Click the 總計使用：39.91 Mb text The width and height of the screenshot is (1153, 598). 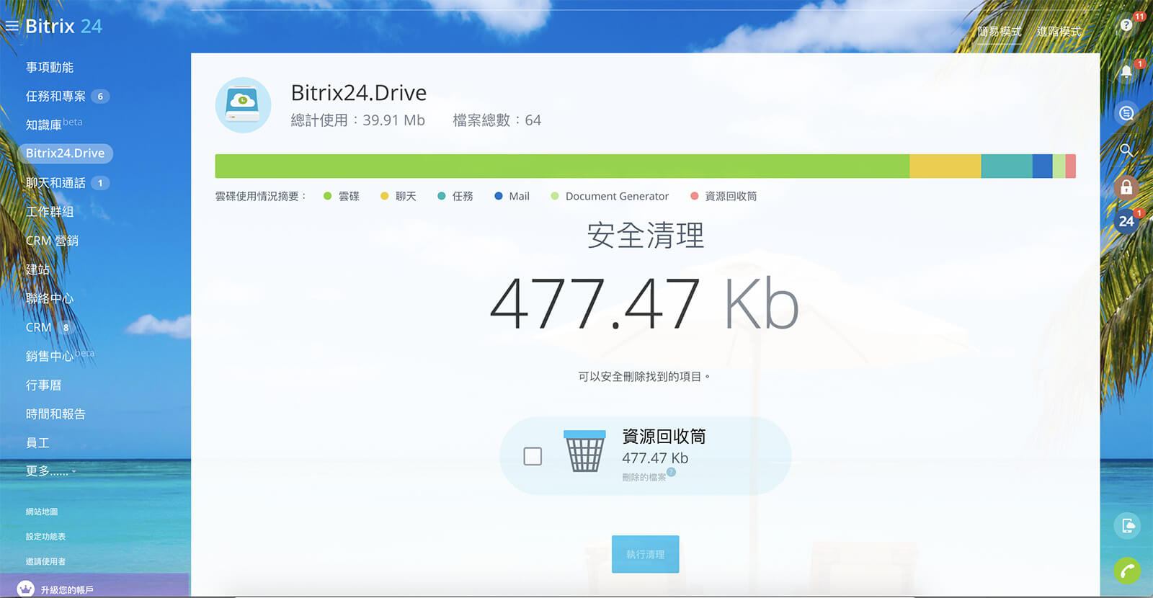[357, 120]
